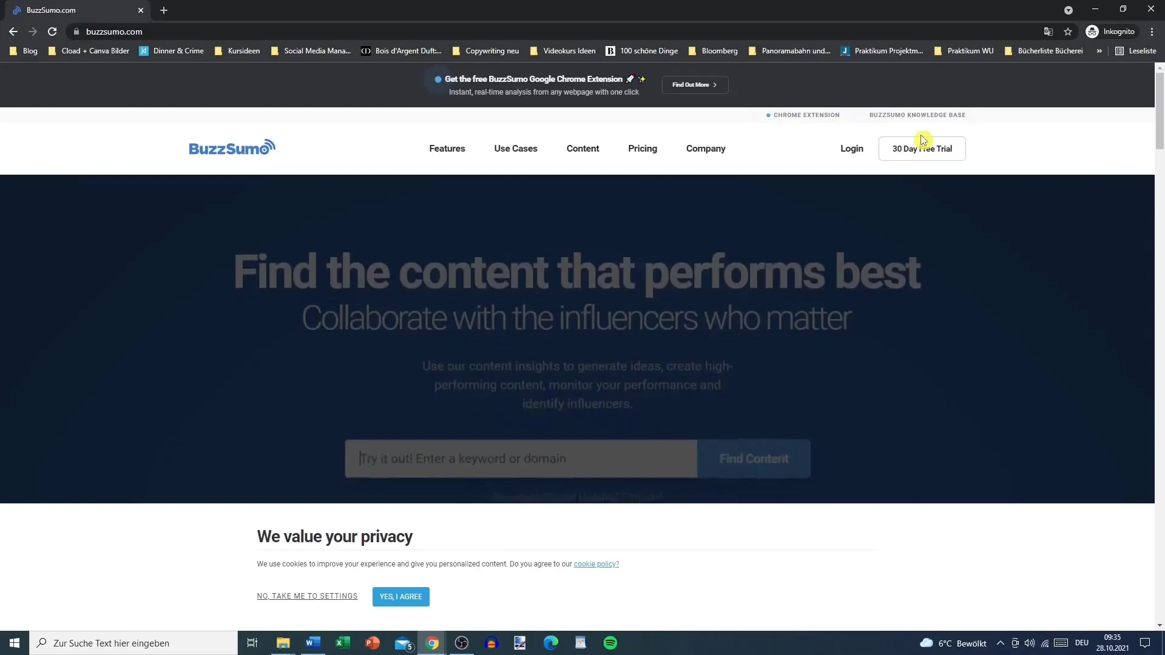Open Microsoft Edge from the taskbar

click(551, 643)
